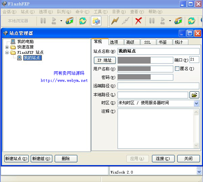Open the 目录 menu
The height and width of the screenshot is (182, 203).
[x=119, y=12]
